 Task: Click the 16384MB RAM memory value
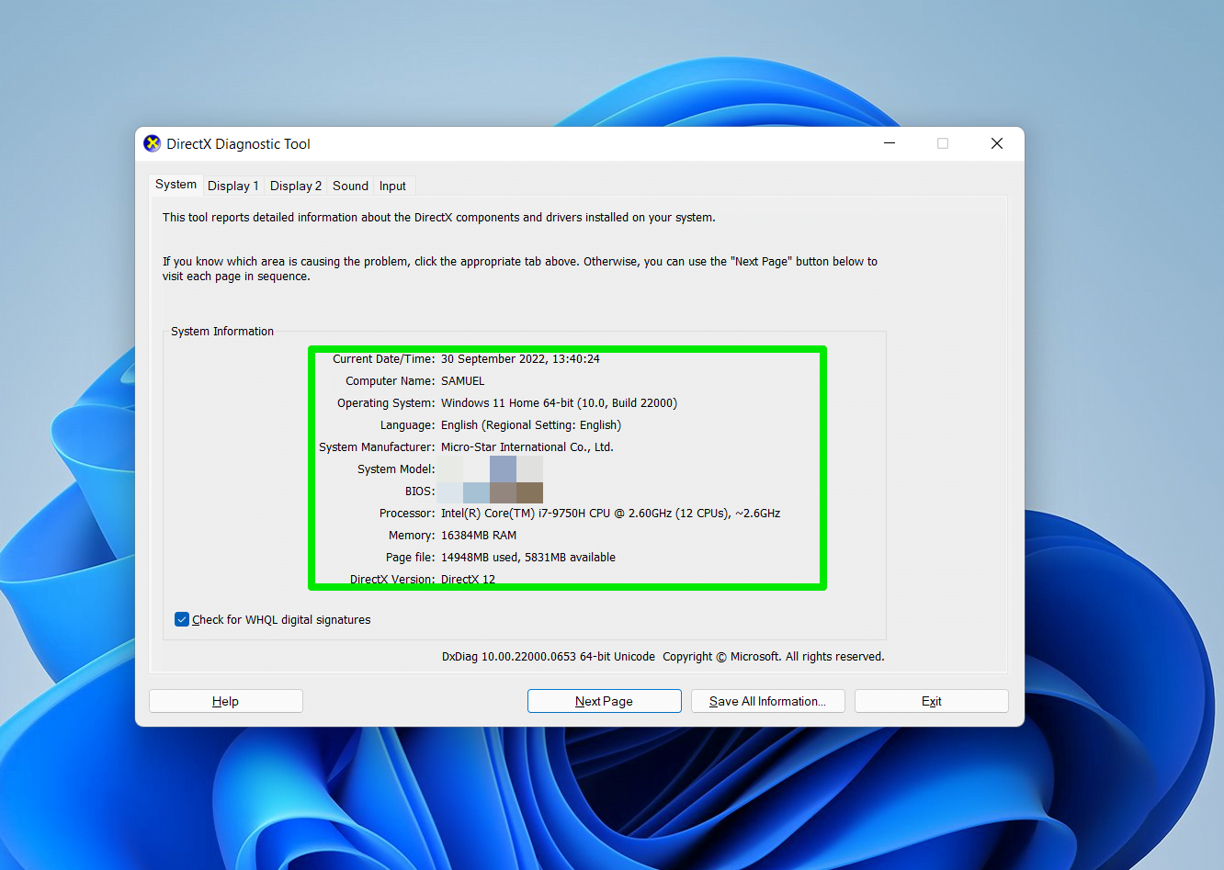[x=479, y=536]
